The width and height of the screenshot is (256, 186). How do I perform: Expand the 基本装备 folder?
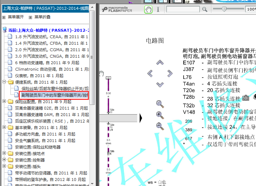[4, 127]
